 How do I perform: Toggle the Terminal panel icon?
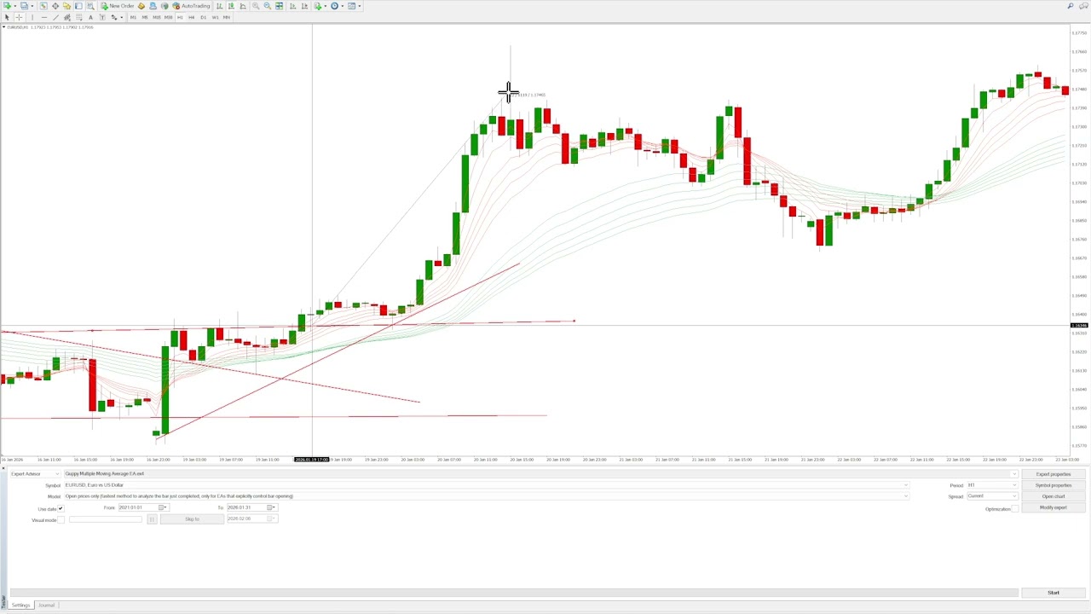[x=78, y=6]
